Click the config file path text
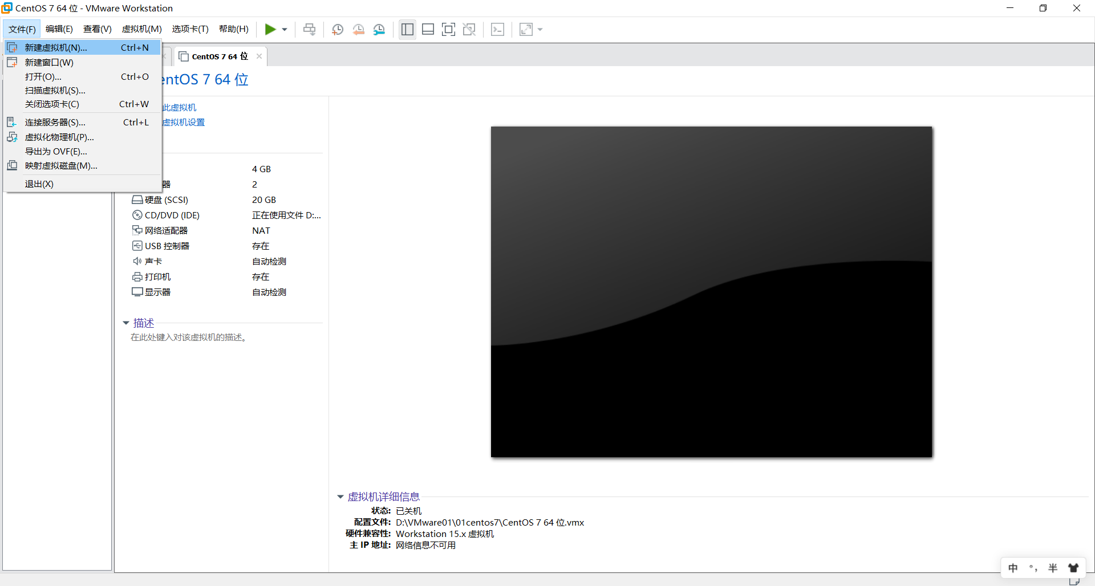This screenshot has height=586, width=1095. point(490,522)
